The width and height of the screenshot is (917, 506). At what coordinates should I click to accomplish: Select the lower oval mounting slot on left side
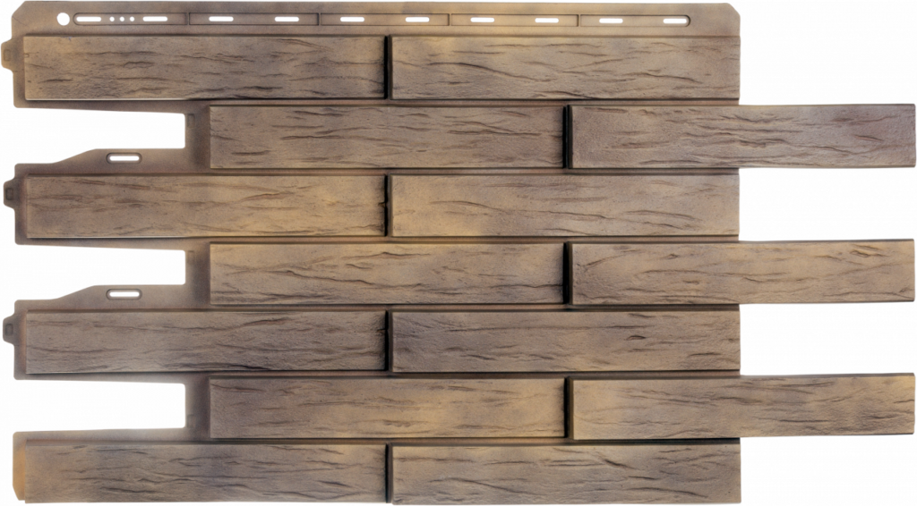(x=124, y=293)
